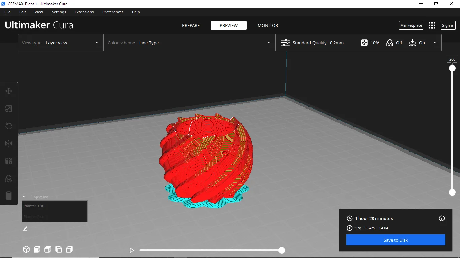Viewport: 460px width, 258px height.
Task: Open the Extensions menu
Action: pos(84,12)
